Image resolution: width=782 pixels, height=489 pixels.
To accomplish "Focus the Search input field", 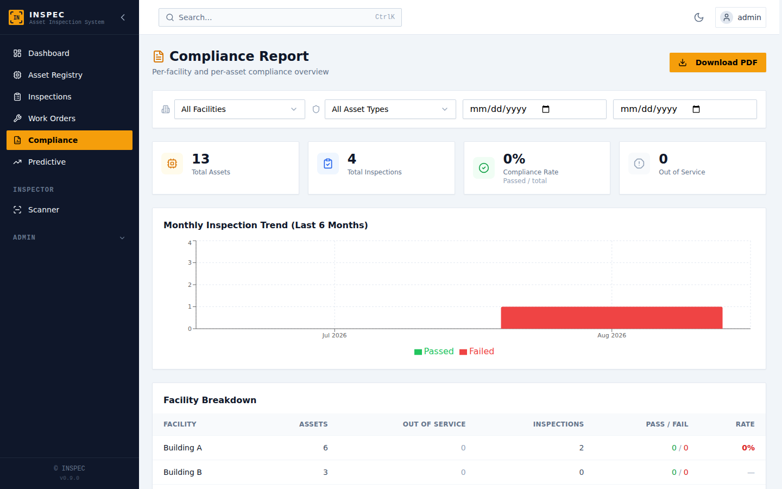I will click(x=280, y=17).
